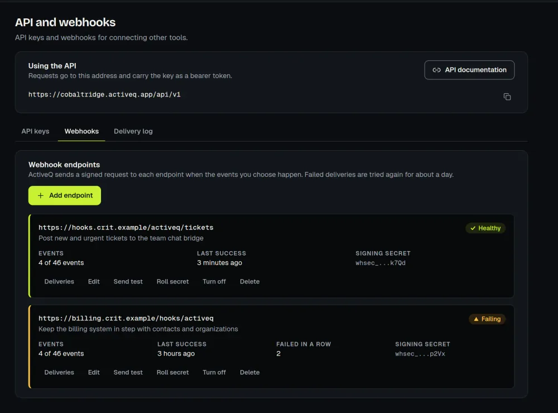Image resolution: width=558 pixels, height=413 pixels.
Task: Click the 'Keep the billing system' description
Action: pyautogui.click(x=138, y=329)
